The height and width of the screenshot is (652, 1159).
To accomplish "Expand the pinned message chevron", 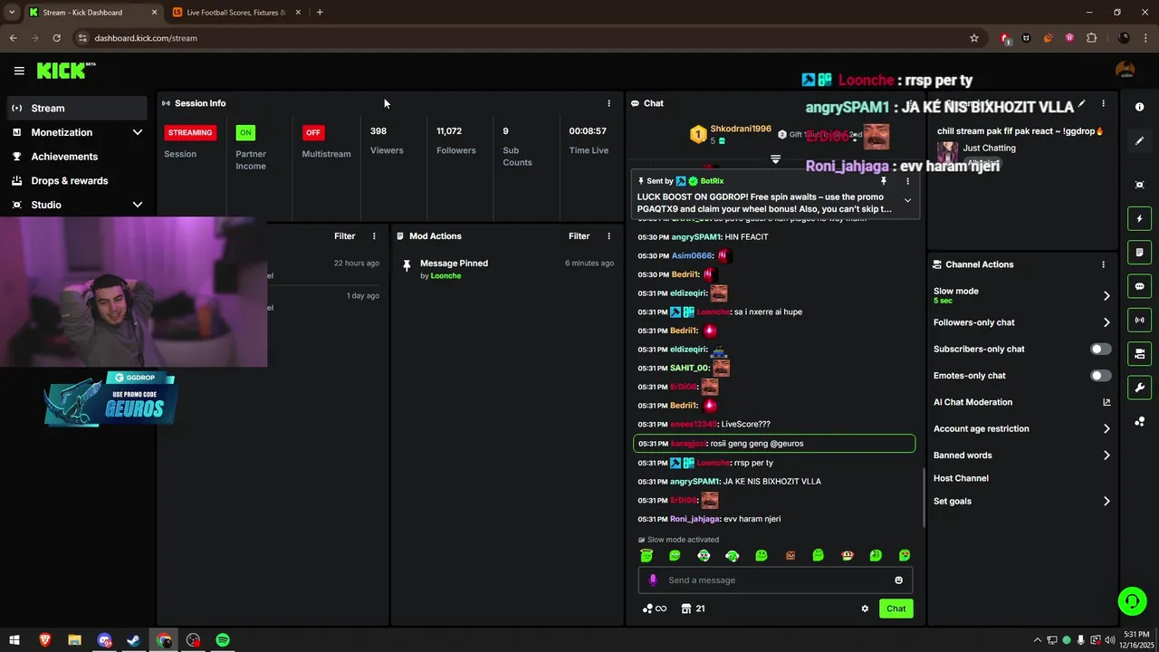I will coord(907,200).
